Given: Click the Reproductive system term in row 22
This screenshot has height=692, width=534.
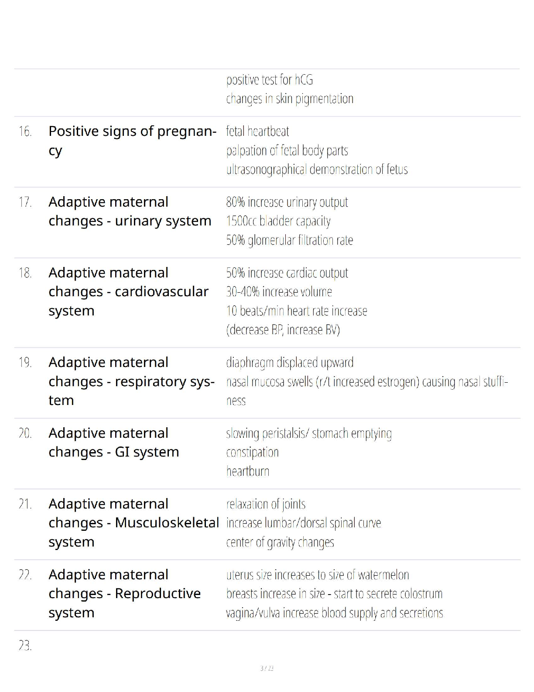Looking at the screenshot, I should pos(124,593).
